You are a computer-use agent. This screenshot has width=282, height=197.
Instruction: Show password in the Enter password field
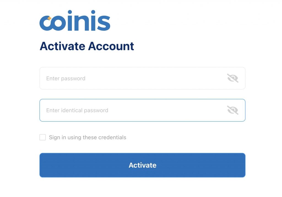(232, 78)
